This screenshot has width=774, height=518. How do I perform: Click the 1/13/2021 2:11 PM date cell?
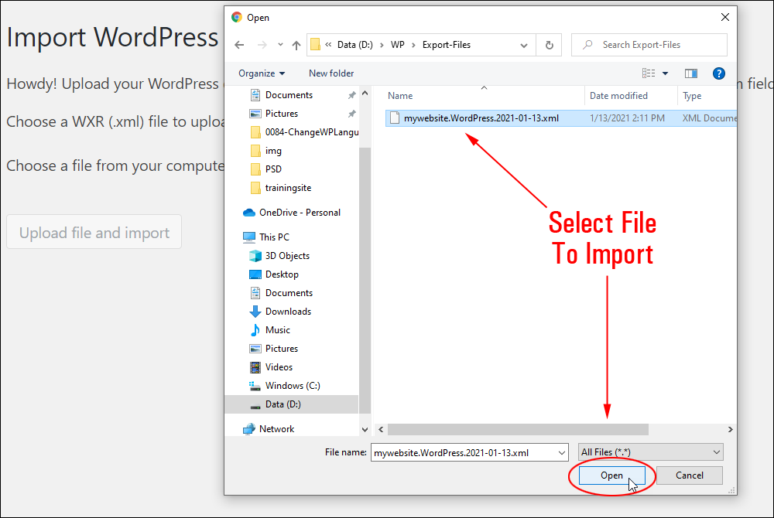627,118
